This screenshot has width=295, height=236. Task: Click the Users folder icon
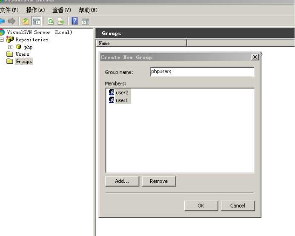pyautogui.click(x=10, y=54)
